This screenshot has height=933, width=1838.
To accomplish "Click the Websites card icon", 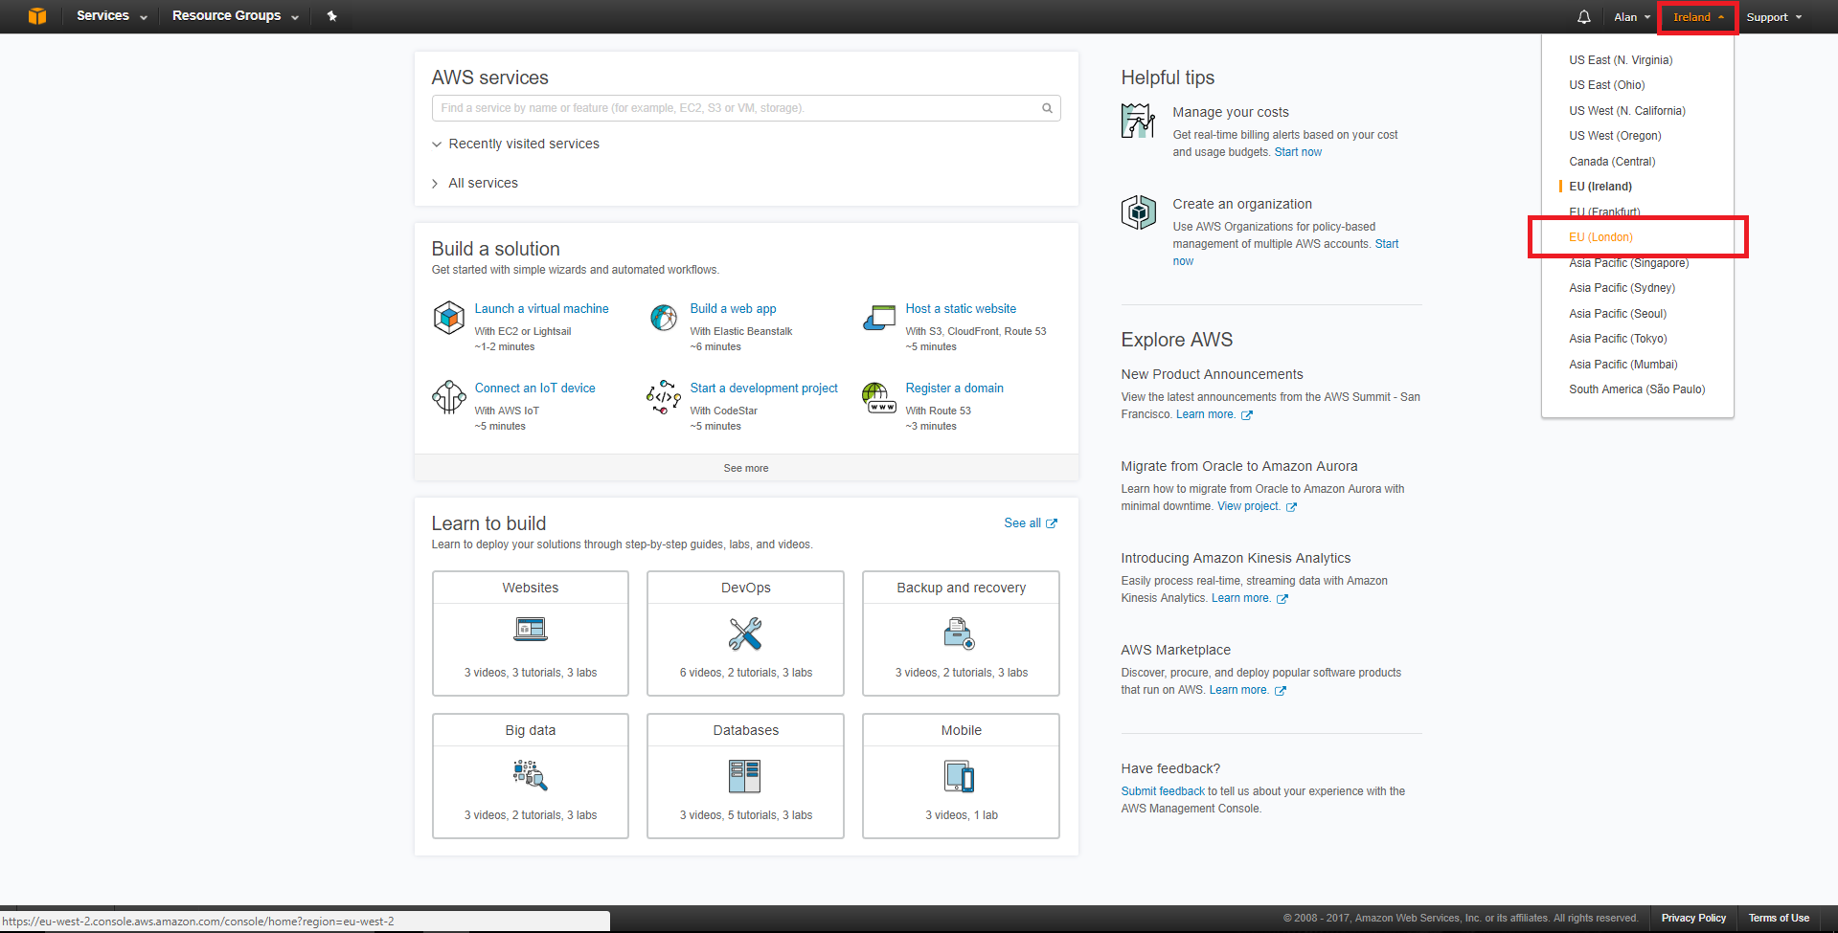I will (x=531, y=630).
